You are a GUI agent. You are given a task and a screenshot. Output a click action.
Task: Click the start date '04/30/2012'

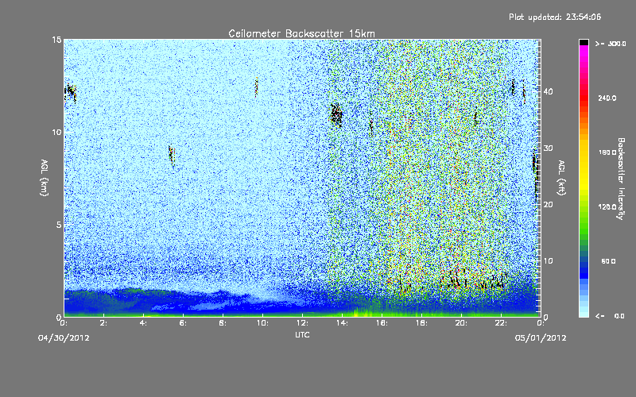[64, 338]
